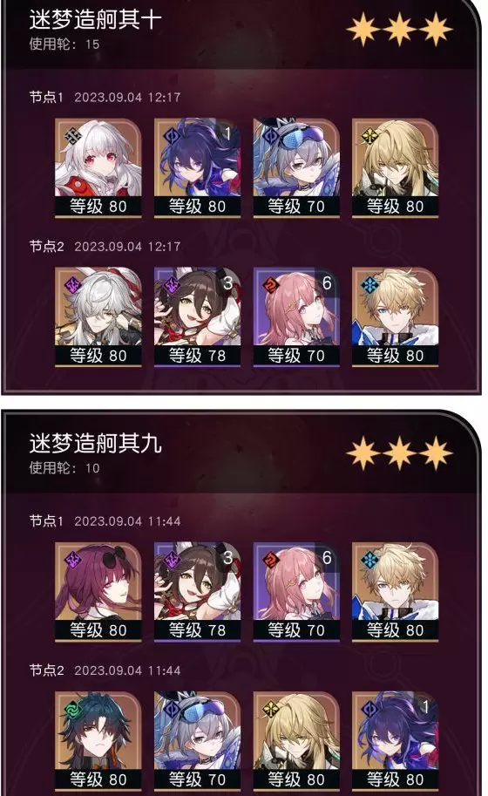Select white-haired Clara portrait in 迷梦造舸其十 节点1

(98, 168)
